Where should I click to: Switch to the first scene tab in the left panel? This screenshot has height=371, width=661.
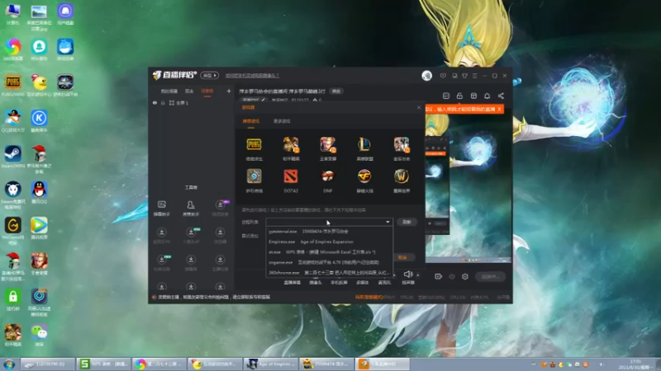tap(169, 91)
